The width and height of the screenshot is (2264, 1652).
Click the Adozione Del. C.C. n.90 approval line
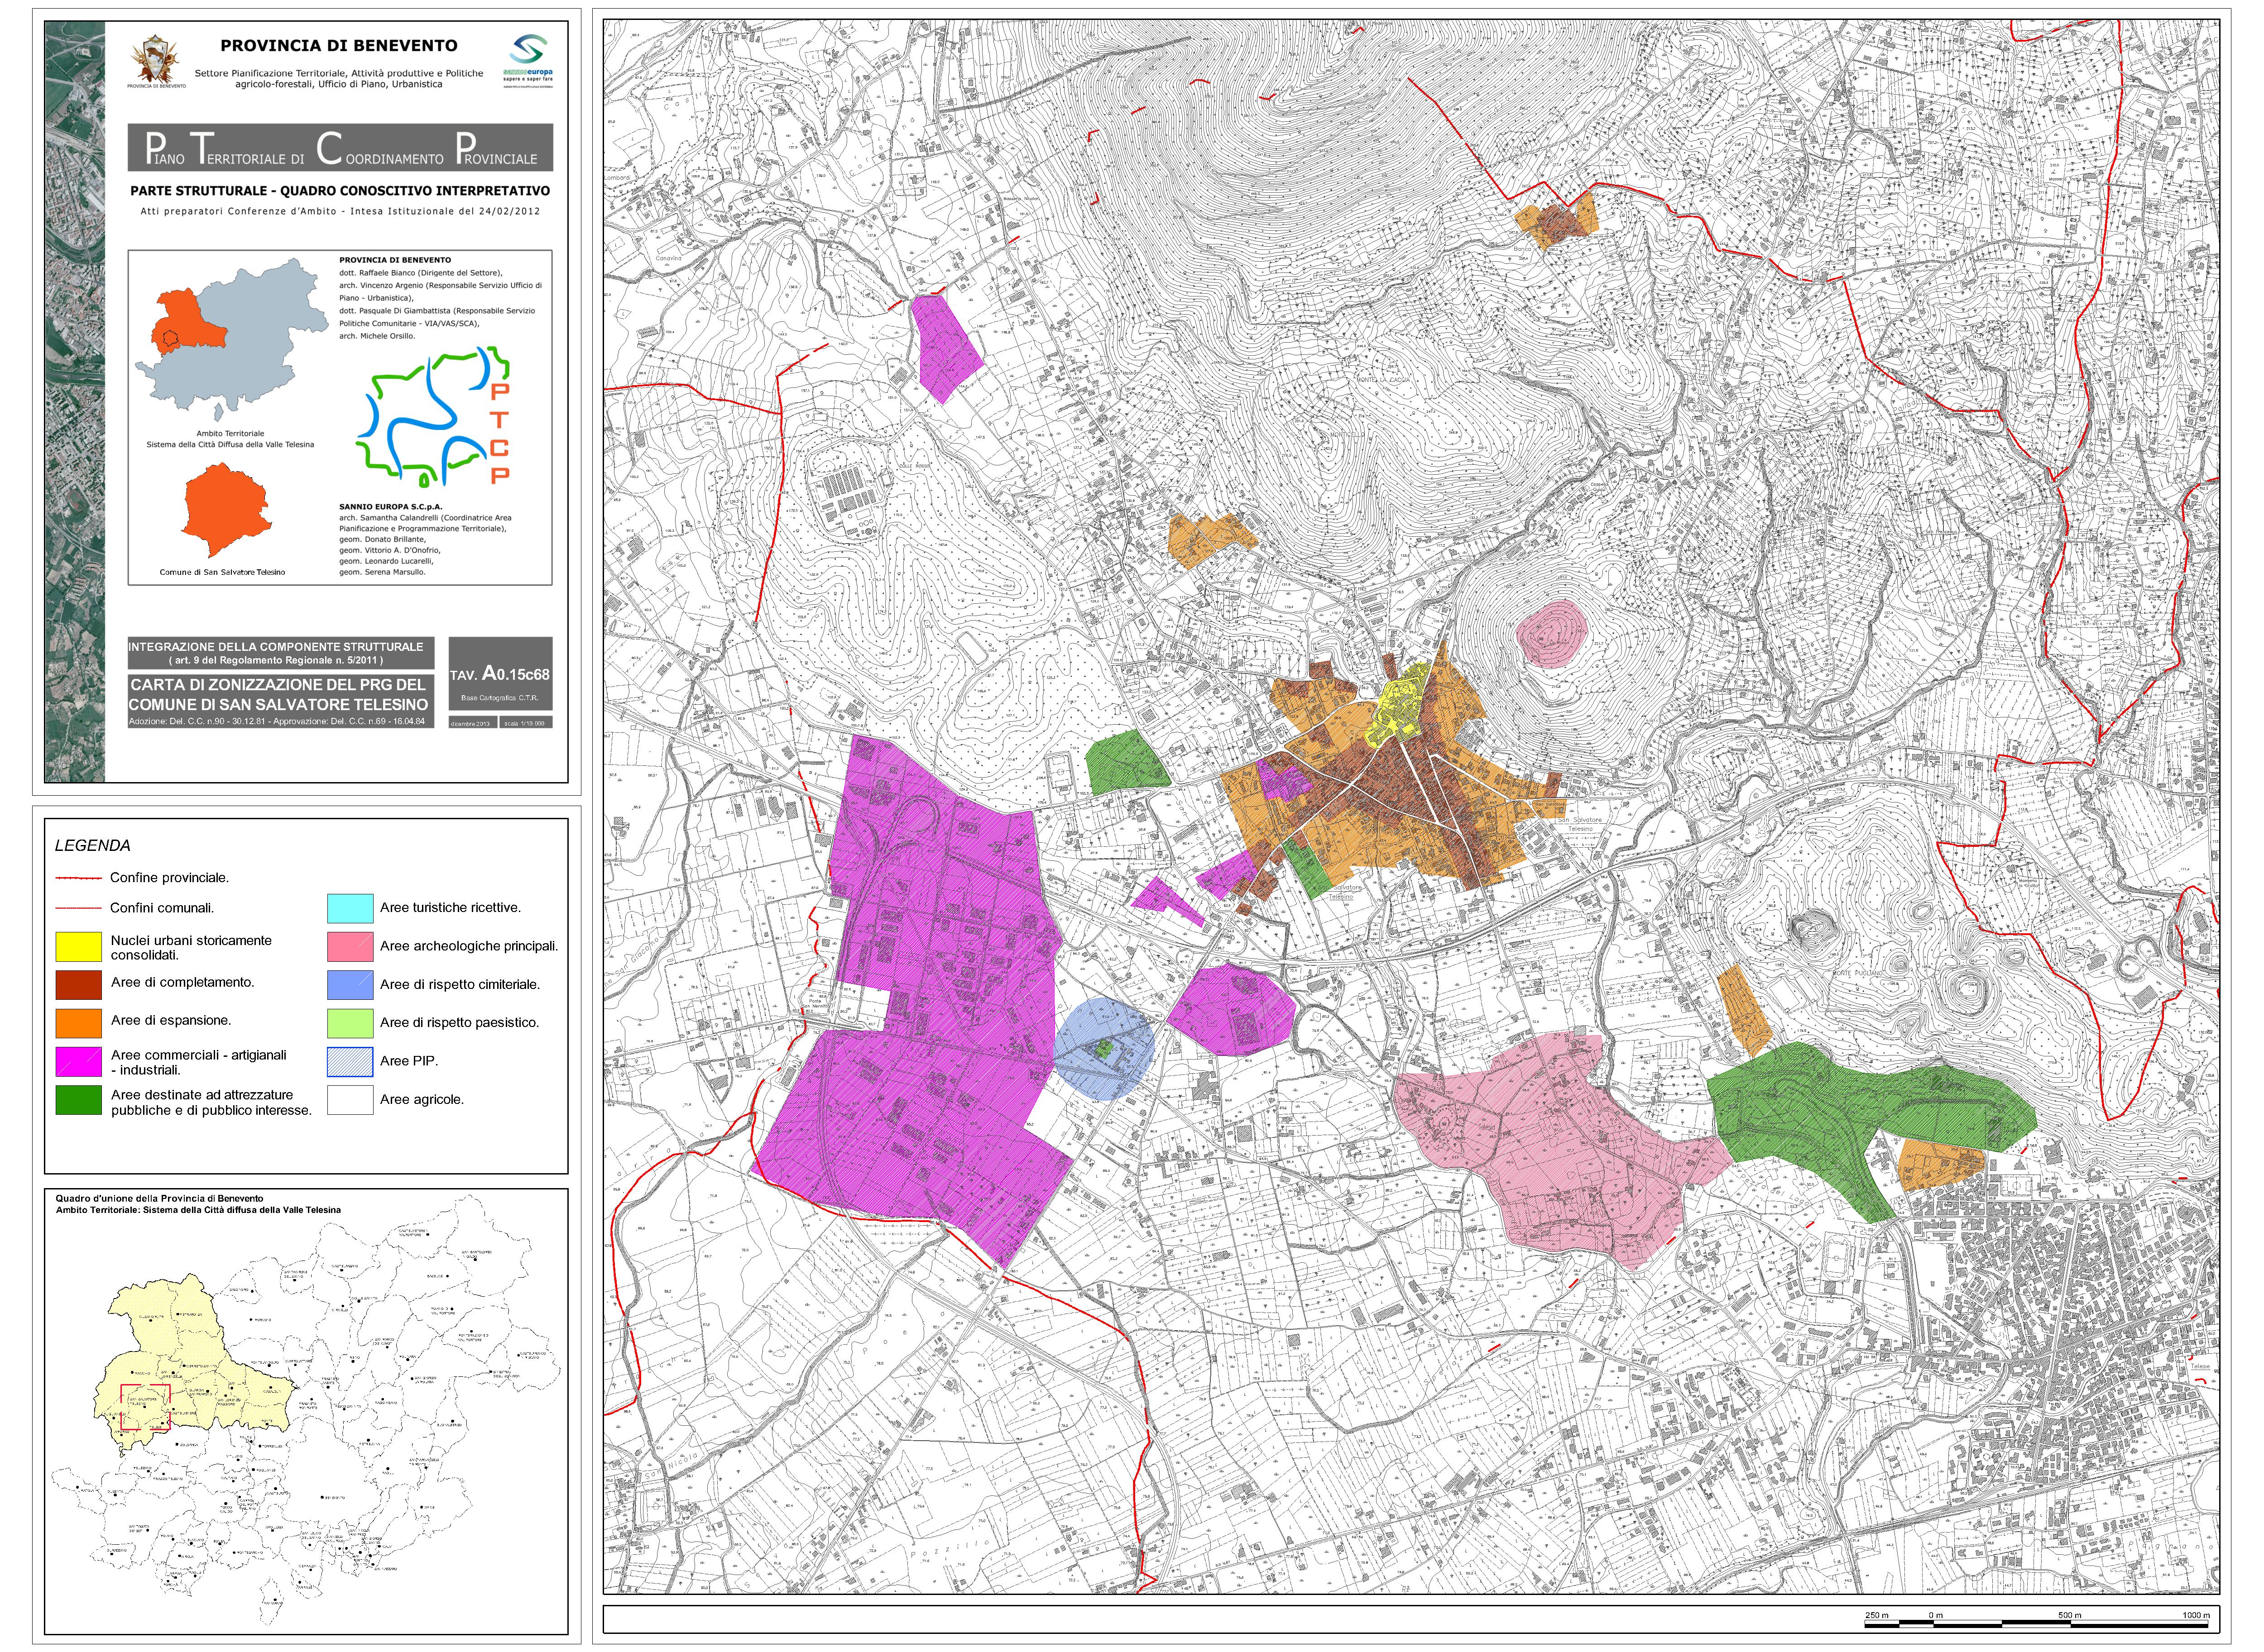[278, 721]
